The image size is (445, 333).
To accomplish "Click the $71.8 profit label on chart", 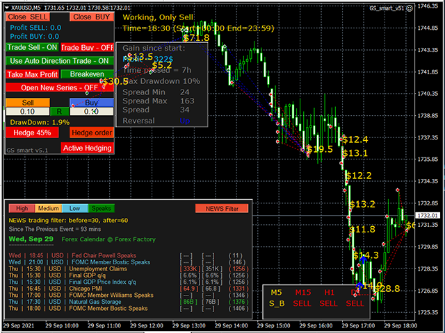I will coord(196,37).
